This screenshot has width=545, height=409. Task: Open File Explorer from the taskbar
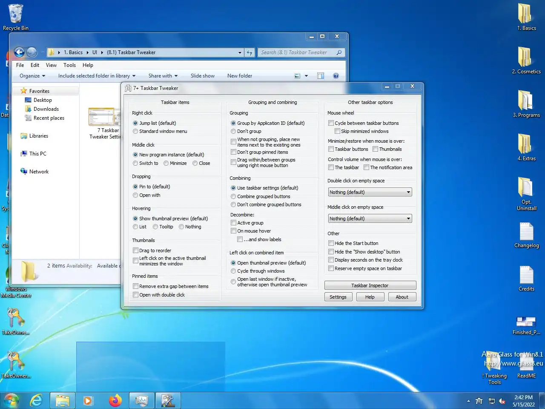coord(63,400)
